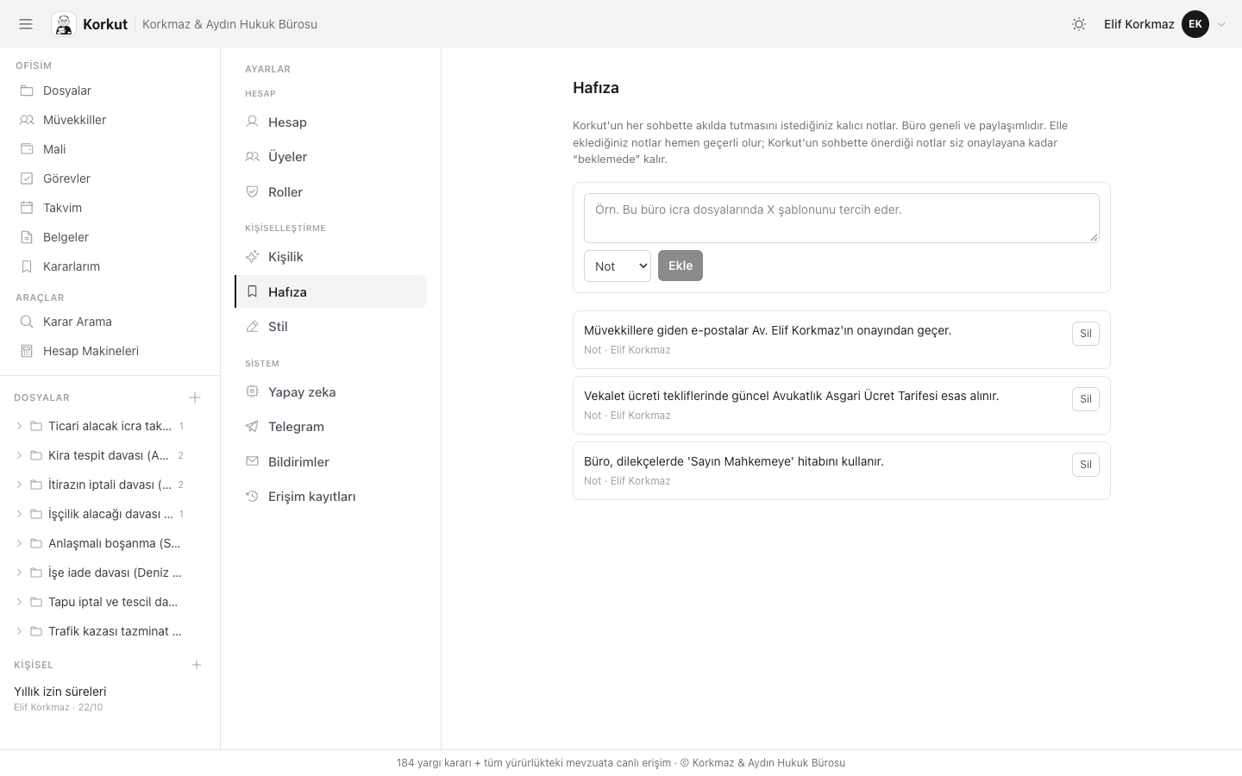
Task: Click the Korkut logo icon
Action: point(64,24)
